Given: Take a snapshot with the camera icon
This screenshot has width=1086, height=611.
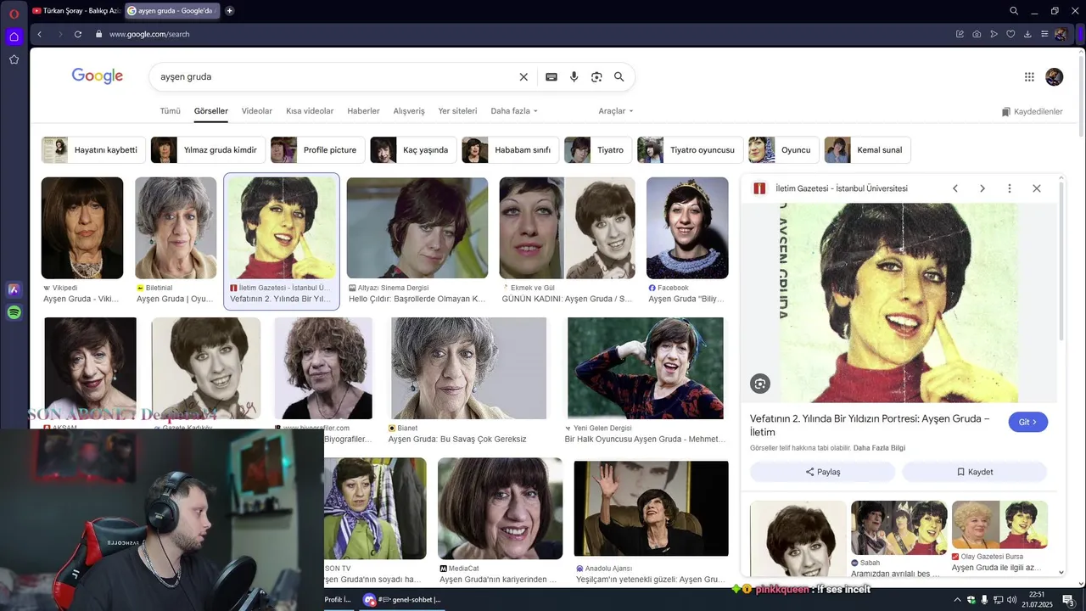Looking at the screenshot, I should pos(977,34).
